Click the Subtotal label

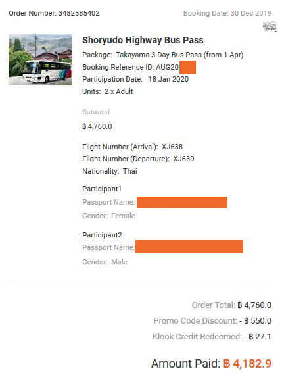click(x=96, y=112)
